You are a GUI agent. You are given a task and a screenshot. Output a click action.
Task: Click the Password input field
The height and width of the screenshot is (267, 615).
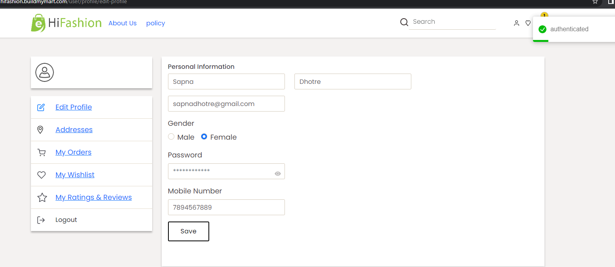(226, 171)
